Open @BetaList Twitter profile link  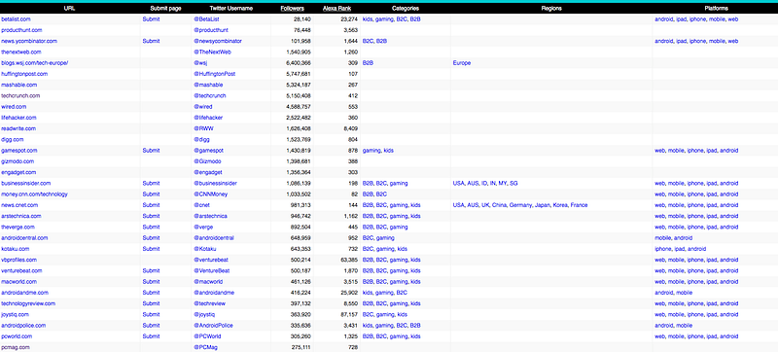coord(206,19)
